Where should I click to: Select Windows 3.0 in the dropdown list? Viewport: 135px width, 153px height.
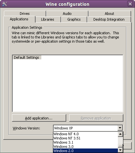click(x=86, y=147)
